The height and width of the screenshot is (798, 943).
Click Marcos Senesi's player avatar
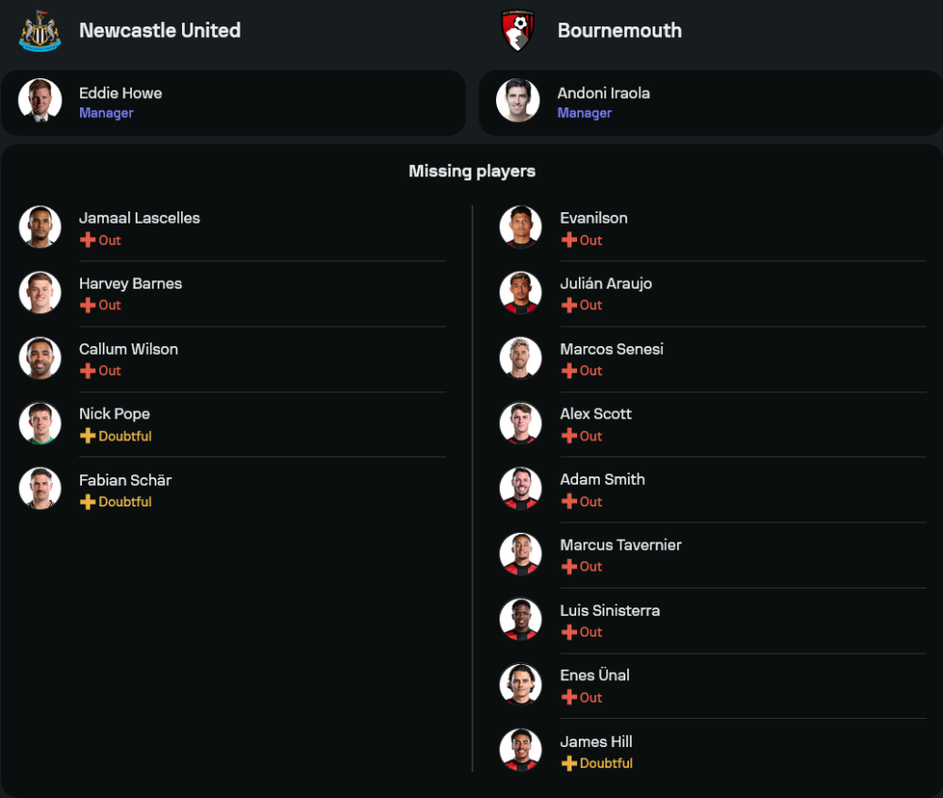point(521,358)
